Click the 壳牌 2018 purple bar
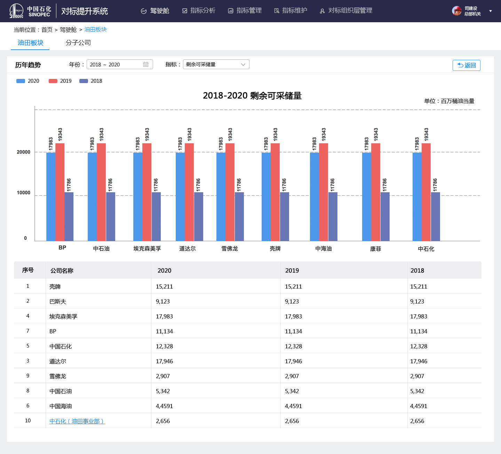Image resolution: width=501 pixels, height=454 pixels. point(284,217)
